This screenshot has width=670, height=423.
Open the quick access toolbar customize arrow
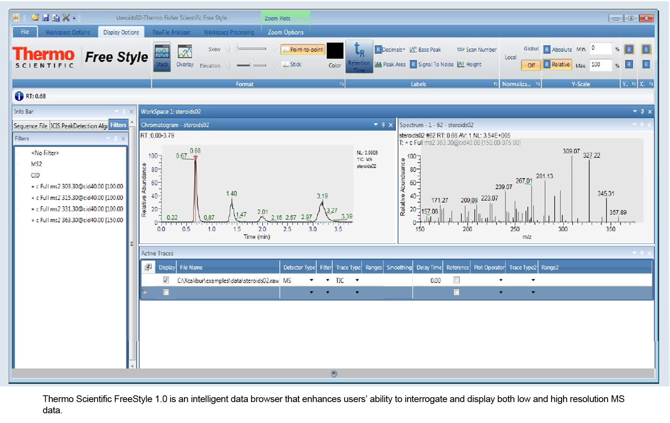tap(74, 18)
